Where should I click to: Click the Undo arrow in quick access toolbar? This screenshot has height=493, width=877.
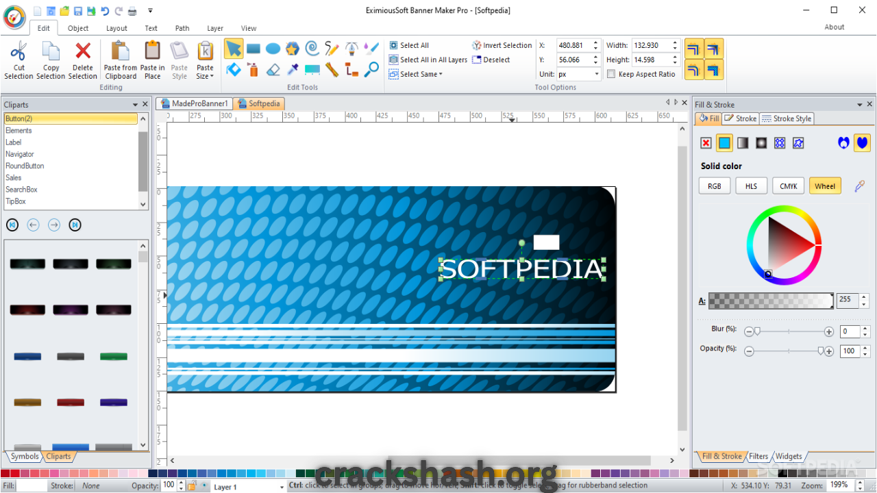click(105, 11)
